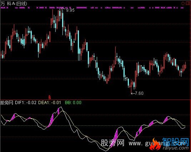Click the 9.95 high price label
This screenshot has width=191, height=152.
(70, 10)
